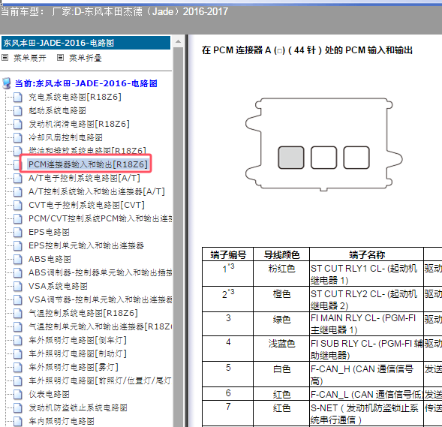Open 车外照明灯电路图[雾灯] entry
This screenshot has width=442, height=427.
point(74,367)
